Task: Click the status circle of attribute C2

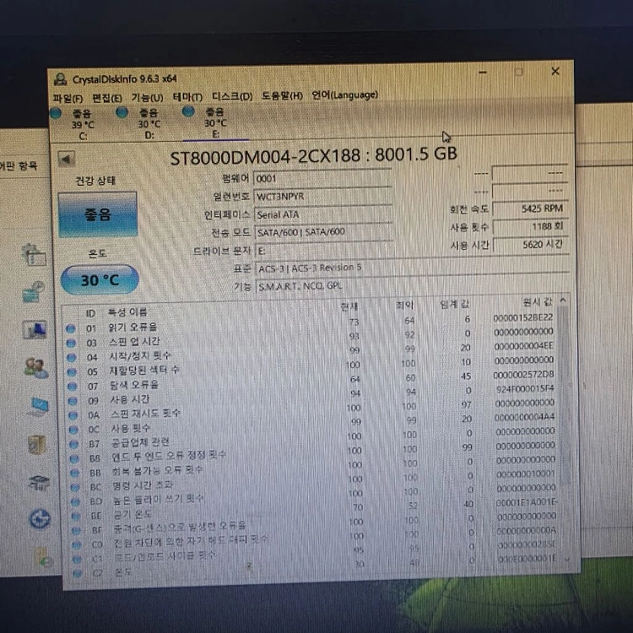Action: coord(78,573)
